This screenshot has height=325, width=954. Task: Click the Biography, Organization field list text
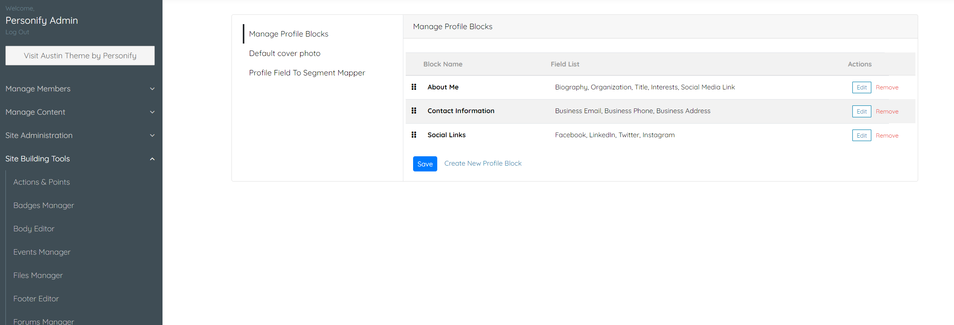click(x=645, y=87)
